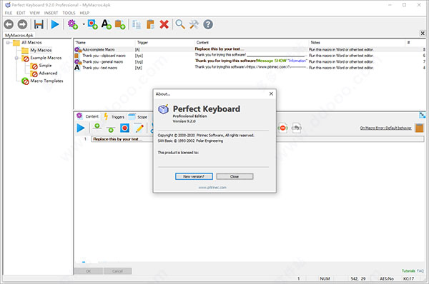
Task: Click the red stop-sign step icon
Action: (282, 128)
